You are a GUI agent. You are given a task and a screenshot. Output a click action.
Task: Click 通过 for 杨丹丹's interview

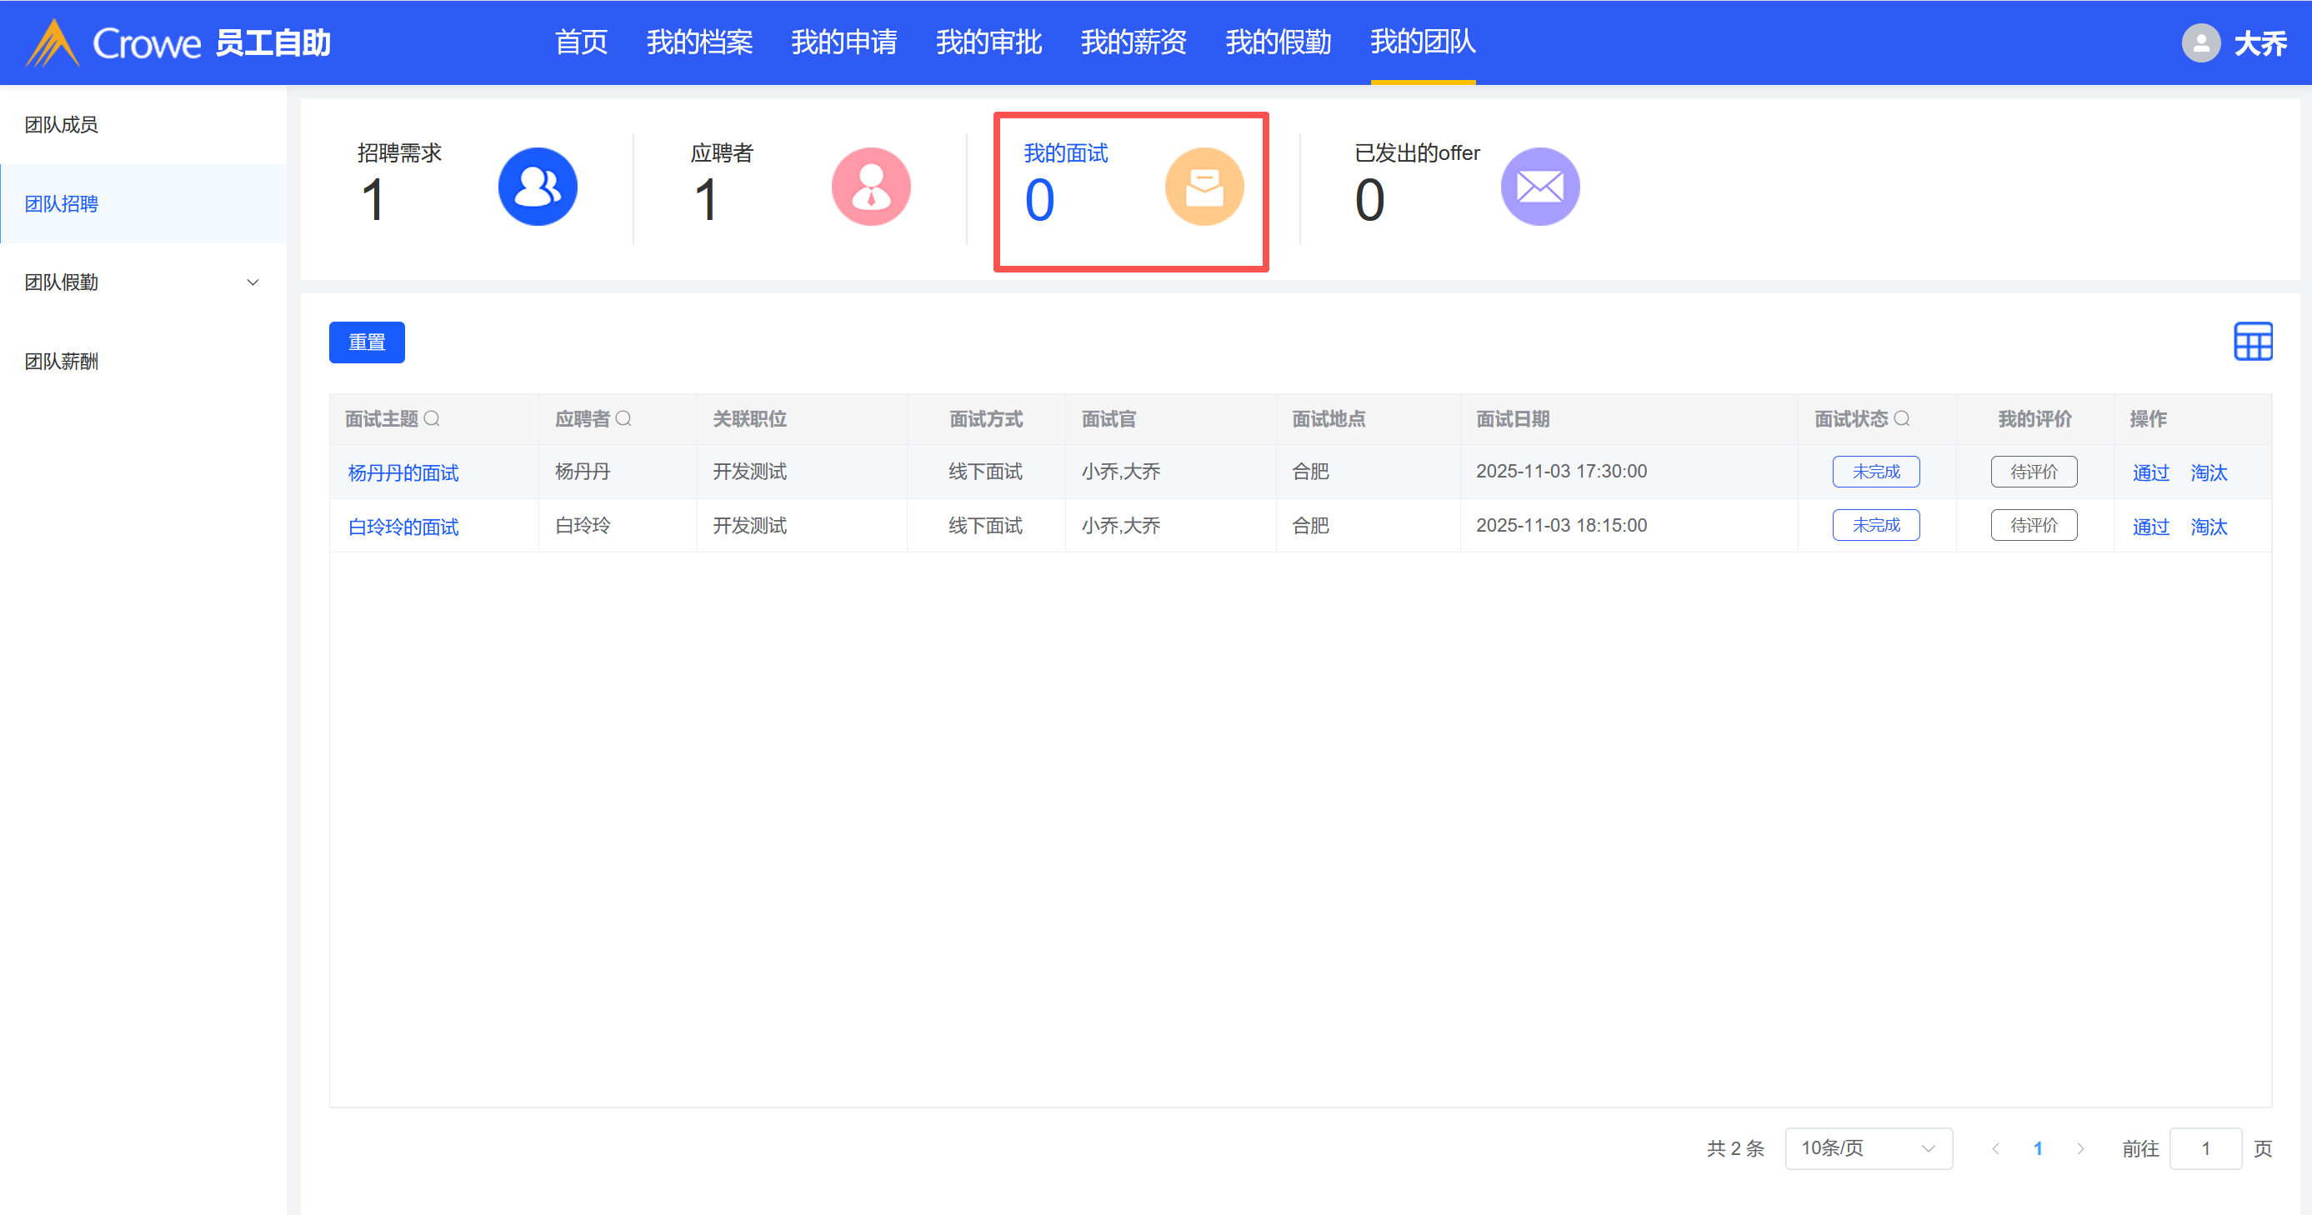(2149, 472)
